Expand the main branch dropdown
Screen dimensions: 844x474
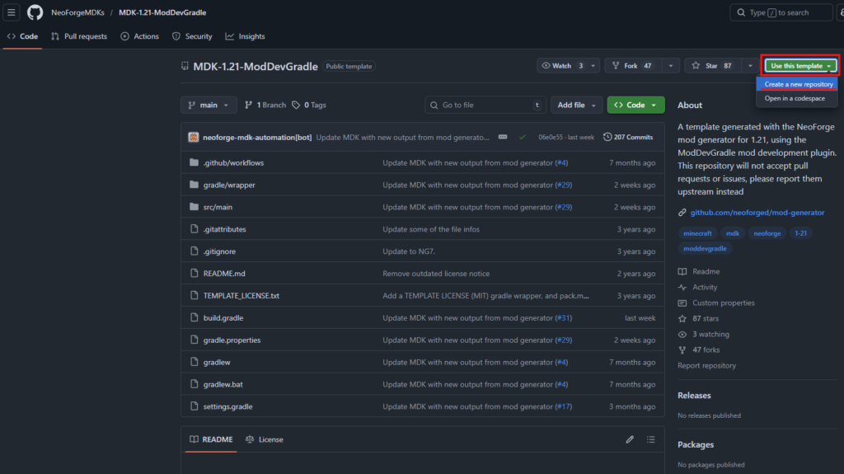click(209, 106)
